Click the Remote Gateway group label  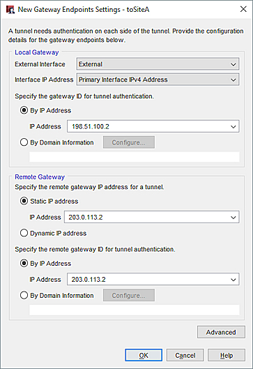(40, 176)
